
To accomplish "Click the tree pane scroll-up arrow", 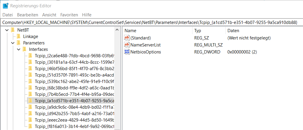I will click(117, 30).
